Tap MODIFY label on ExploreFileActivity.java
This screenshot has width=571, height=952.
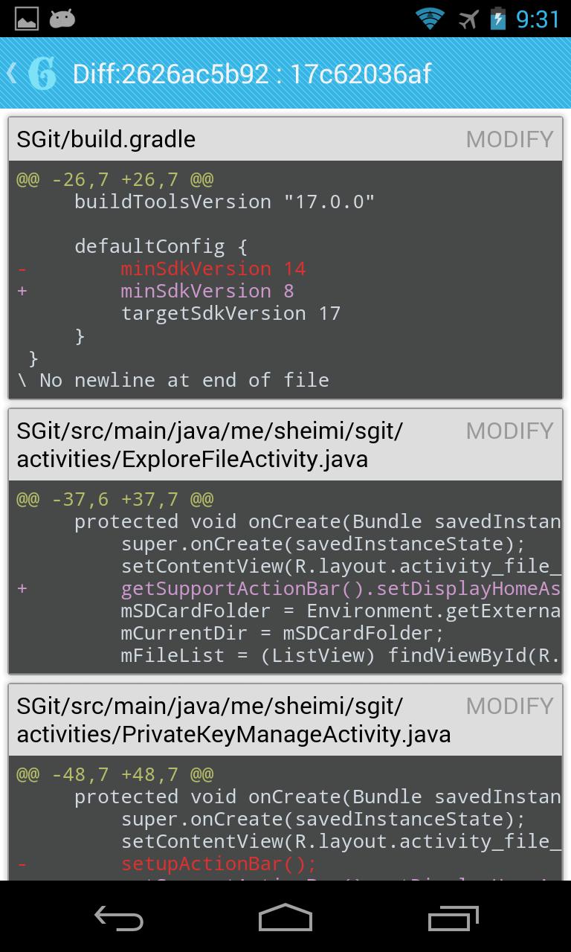(509, 431)
